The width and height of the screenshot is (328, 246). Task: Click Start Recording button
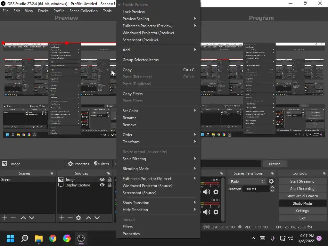(x=302, y=189)
